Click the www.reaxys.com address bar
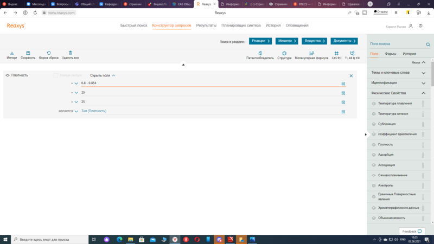Viewport: 434px width, 244px height. tap(61, 12)
